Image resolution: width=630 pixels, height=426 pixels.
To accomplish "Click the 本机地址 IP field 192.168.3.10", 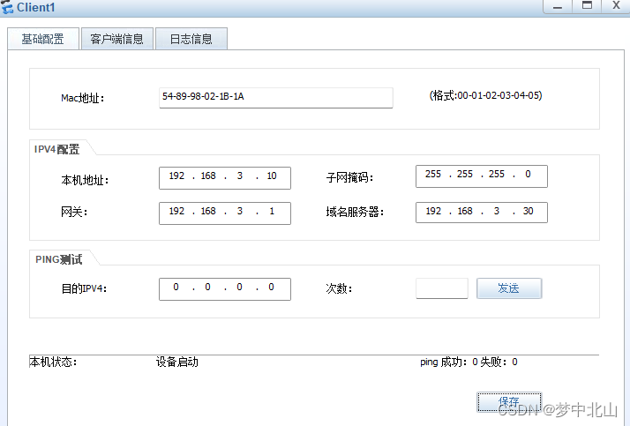I will pyautogui.click(x=225, y=178).
